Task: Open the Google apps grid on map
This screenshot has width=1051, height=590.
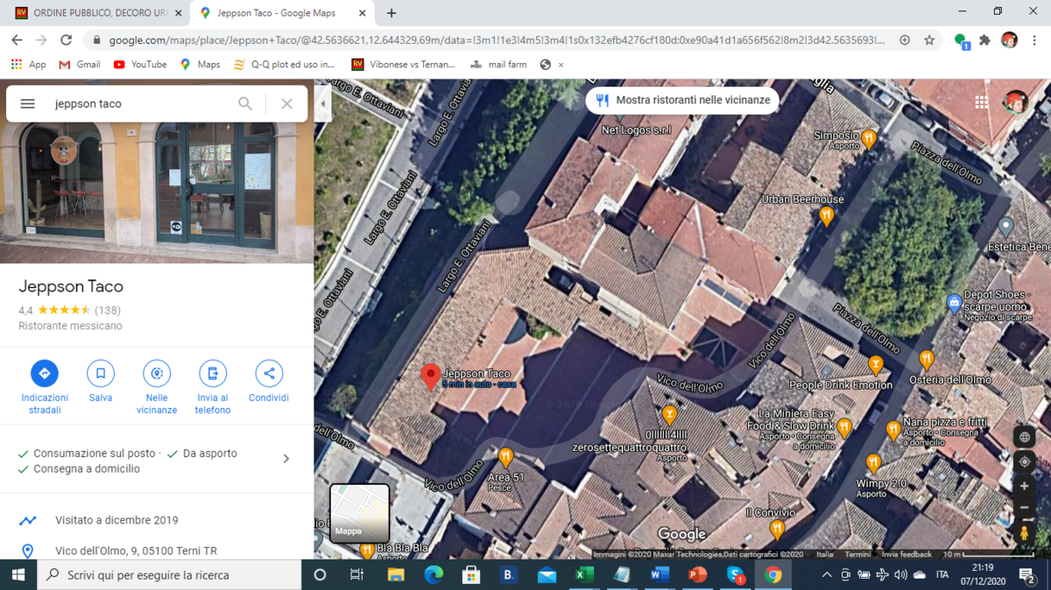Action: (x=981, y=102)
